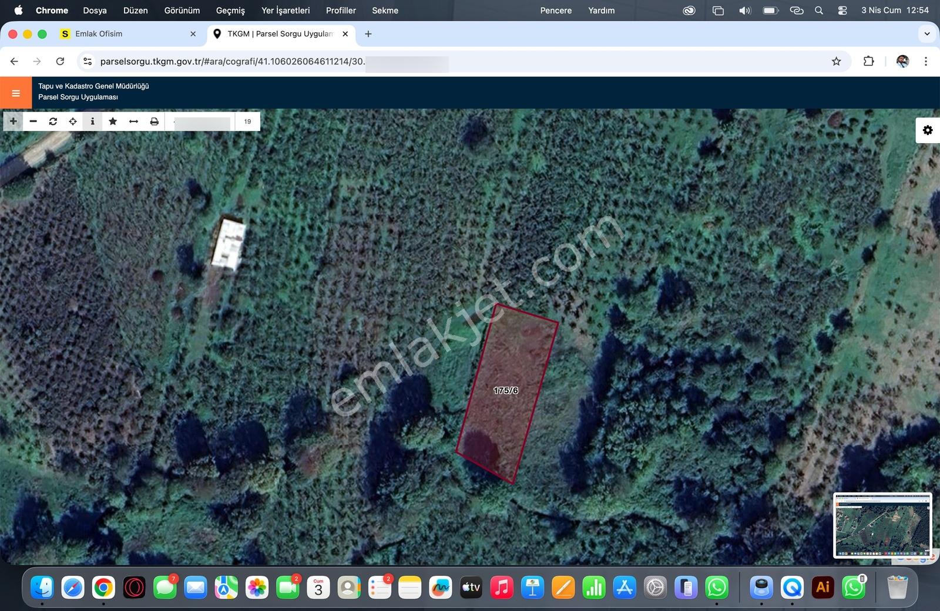Click the overview minimap thumbnail
940x611 pixels.
click(883, 525)
